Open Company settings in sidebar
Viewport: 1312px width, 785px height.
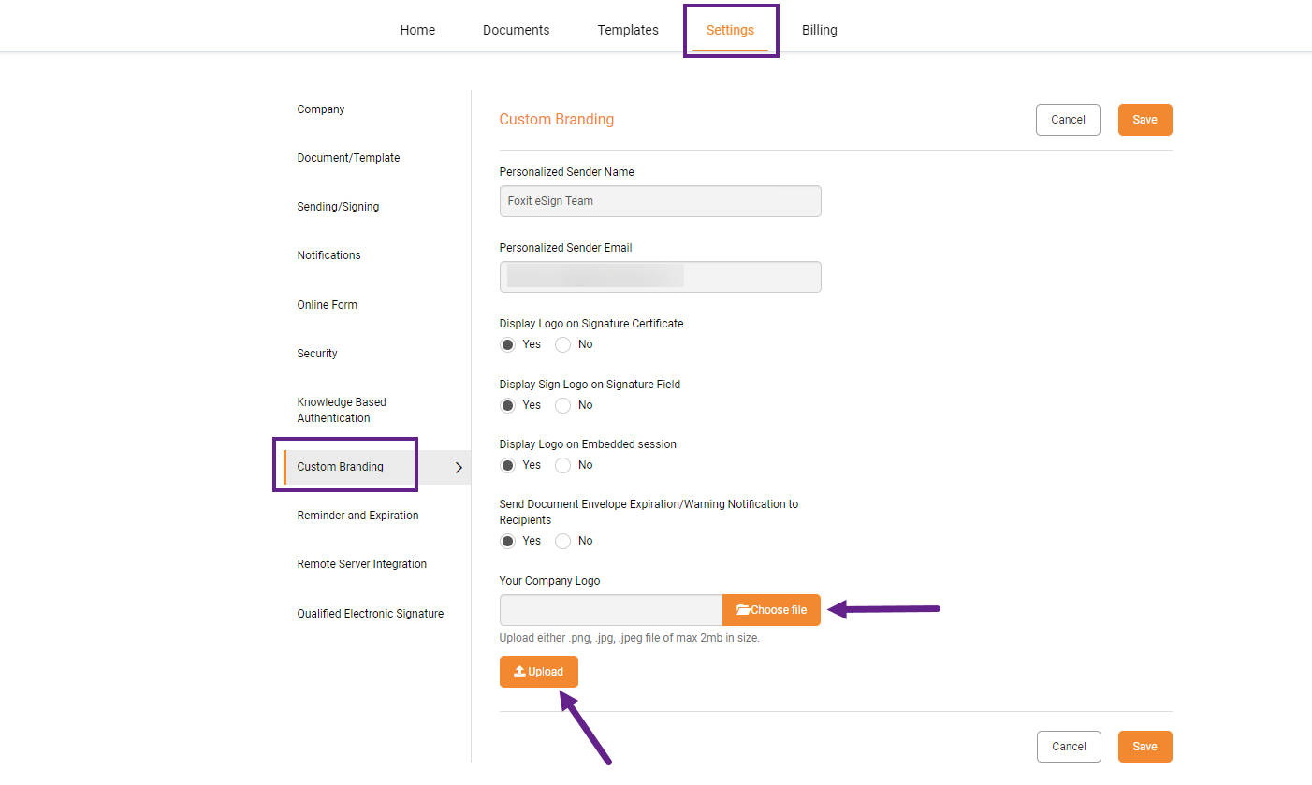pyautogui.click(x=321, y=109)
